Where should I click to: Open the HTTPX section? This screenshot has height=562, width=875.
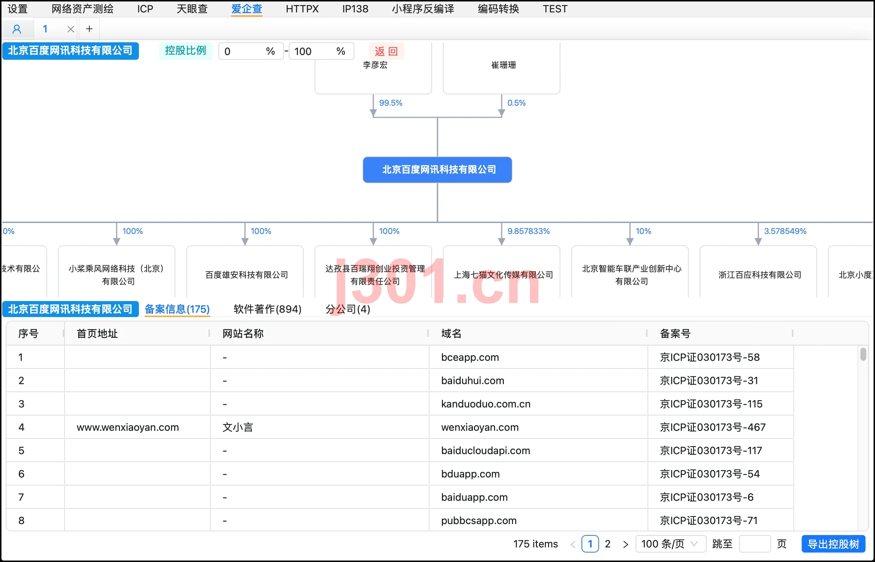click(x=302, y=9)
